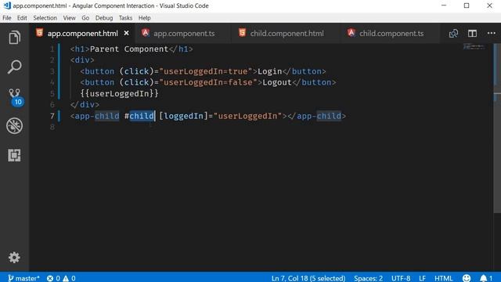Click the closing </div> tag on line 6
The width and height of the screenshot is (501, 282).
point(85,104)
